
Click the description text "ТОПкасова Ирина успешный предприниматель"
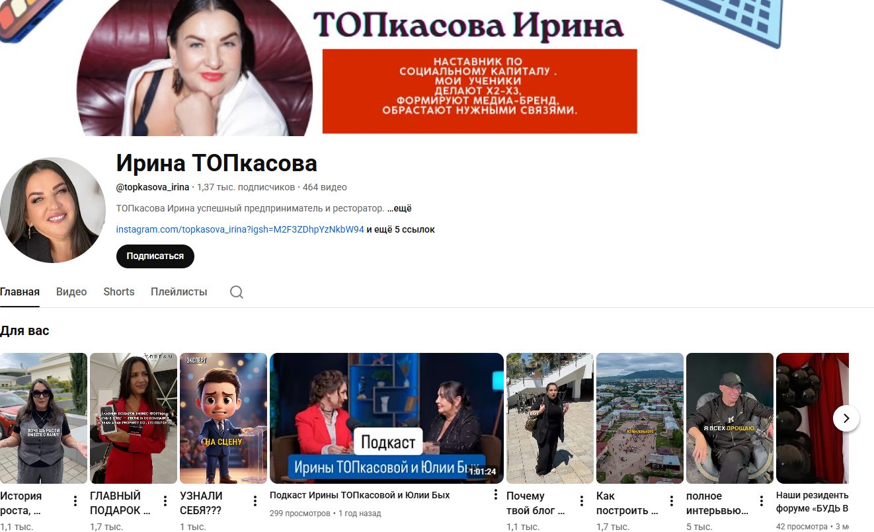tap(250, 208)
